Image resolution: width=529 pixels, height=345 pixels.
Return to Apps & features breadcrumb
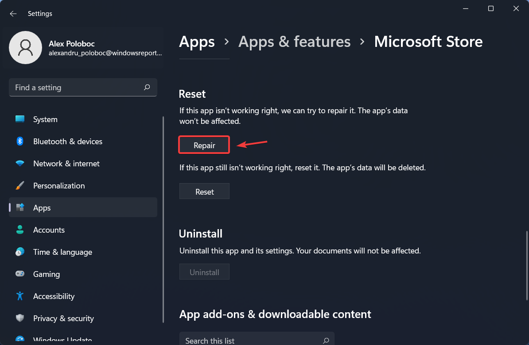[295, 42]
